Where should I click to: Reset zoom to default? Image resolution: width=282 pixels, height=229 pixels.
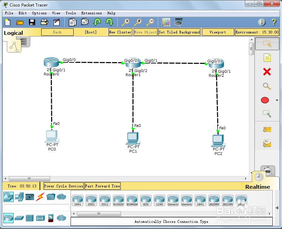point(138,22)
